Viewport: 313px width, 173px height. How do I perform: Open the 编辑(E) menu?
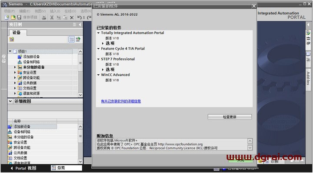[24, 11]
